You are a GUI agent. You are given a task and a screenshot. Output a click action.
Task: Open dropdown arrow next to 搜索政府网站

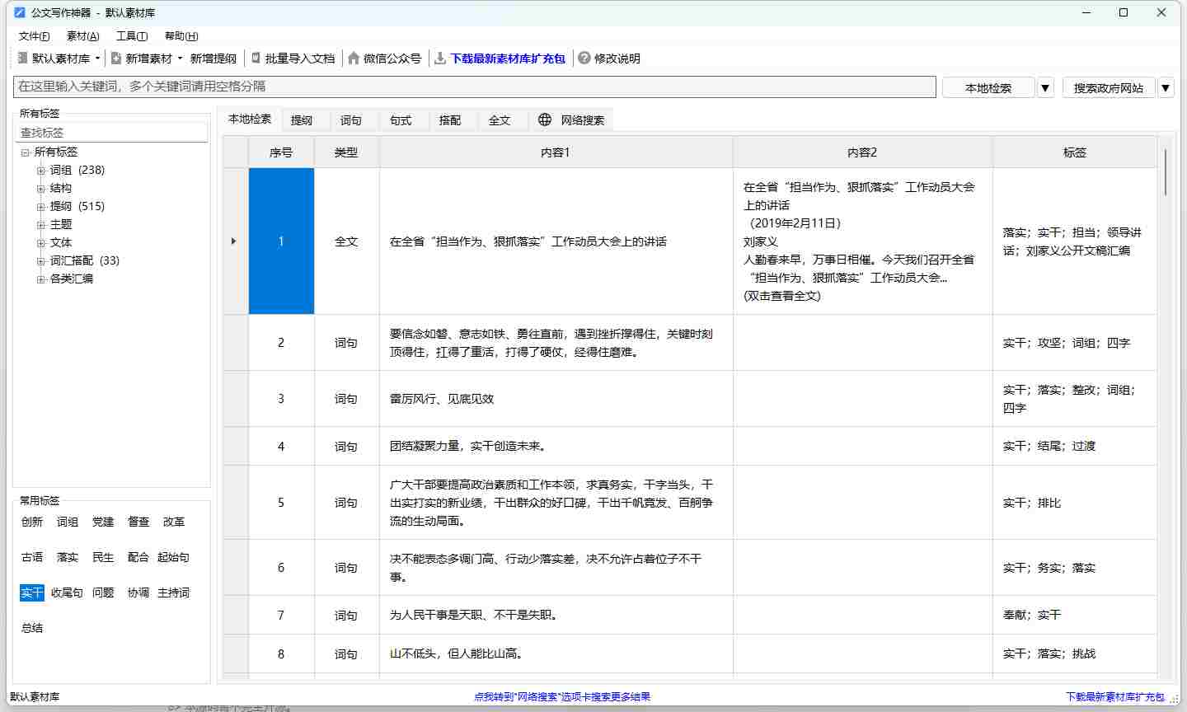[1166, 87]
